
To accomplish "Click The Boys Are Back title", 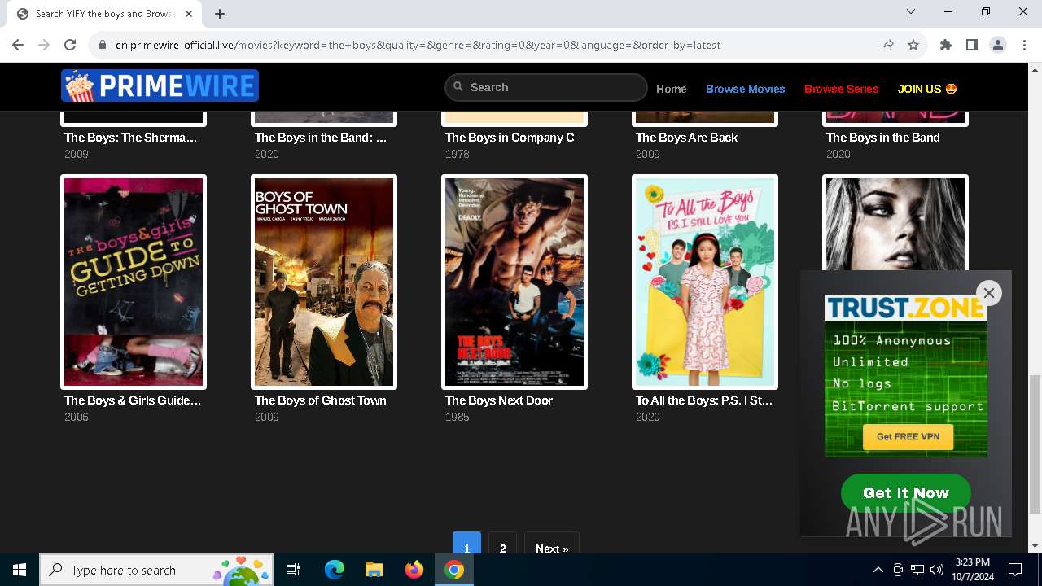I will pos(686,138).
